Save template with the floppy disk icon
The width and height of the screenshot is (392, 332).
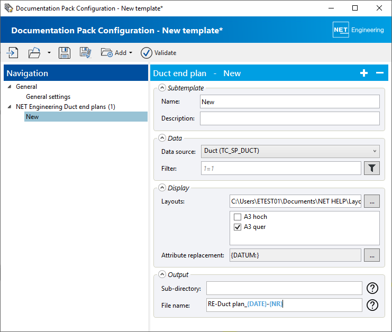(x=65, y=53)
